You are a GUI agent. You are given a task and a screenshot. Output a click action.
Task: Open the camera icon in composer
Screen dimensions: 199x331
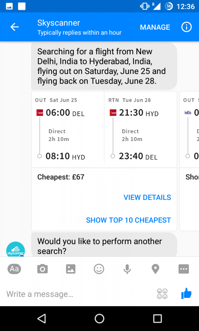(42, 269)
